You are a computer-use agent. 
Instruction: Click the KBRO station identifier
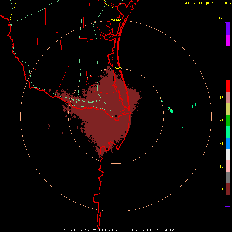(132, 230)
